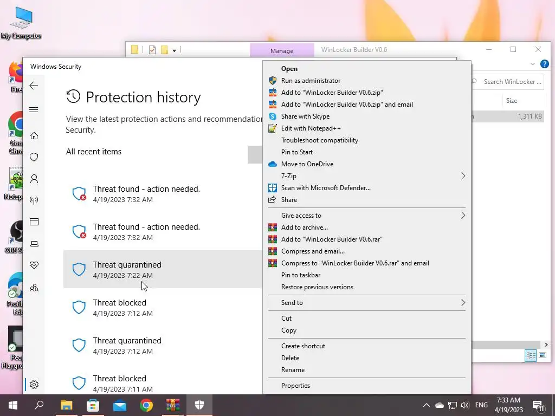Viewport: 555px width, 416px height.
Task: Open network tray icon
Action: 453,405
